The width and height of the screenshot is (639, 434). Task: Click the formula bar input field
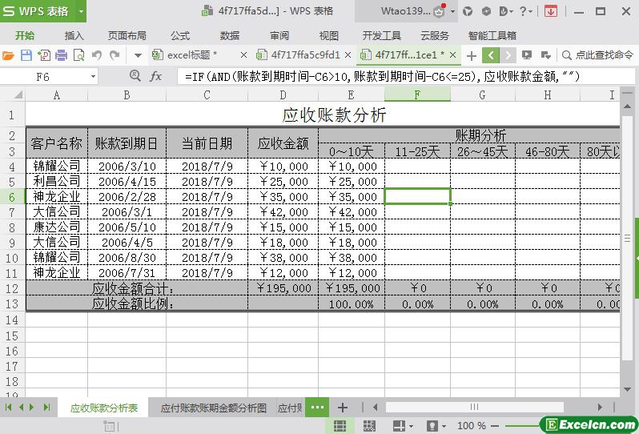400,76
